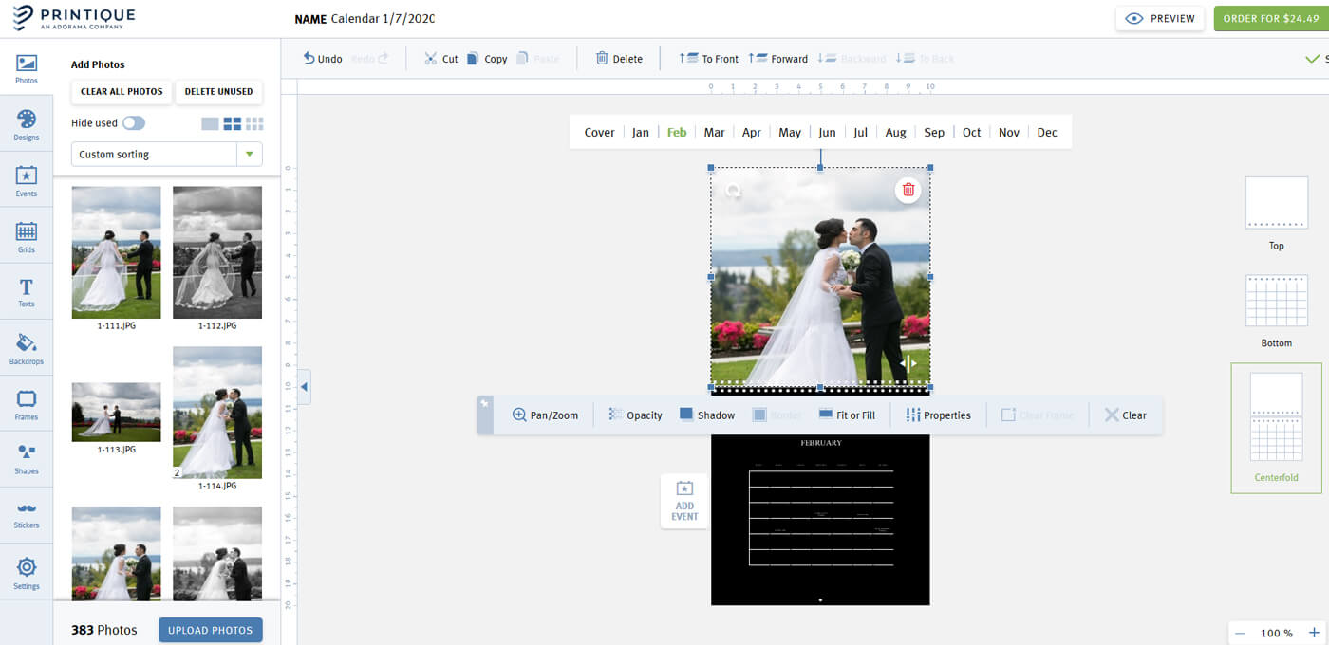Click the UPLOAD PHOTOS button
The width and height of the screenshot is (1329, 645).
[210, 630]
